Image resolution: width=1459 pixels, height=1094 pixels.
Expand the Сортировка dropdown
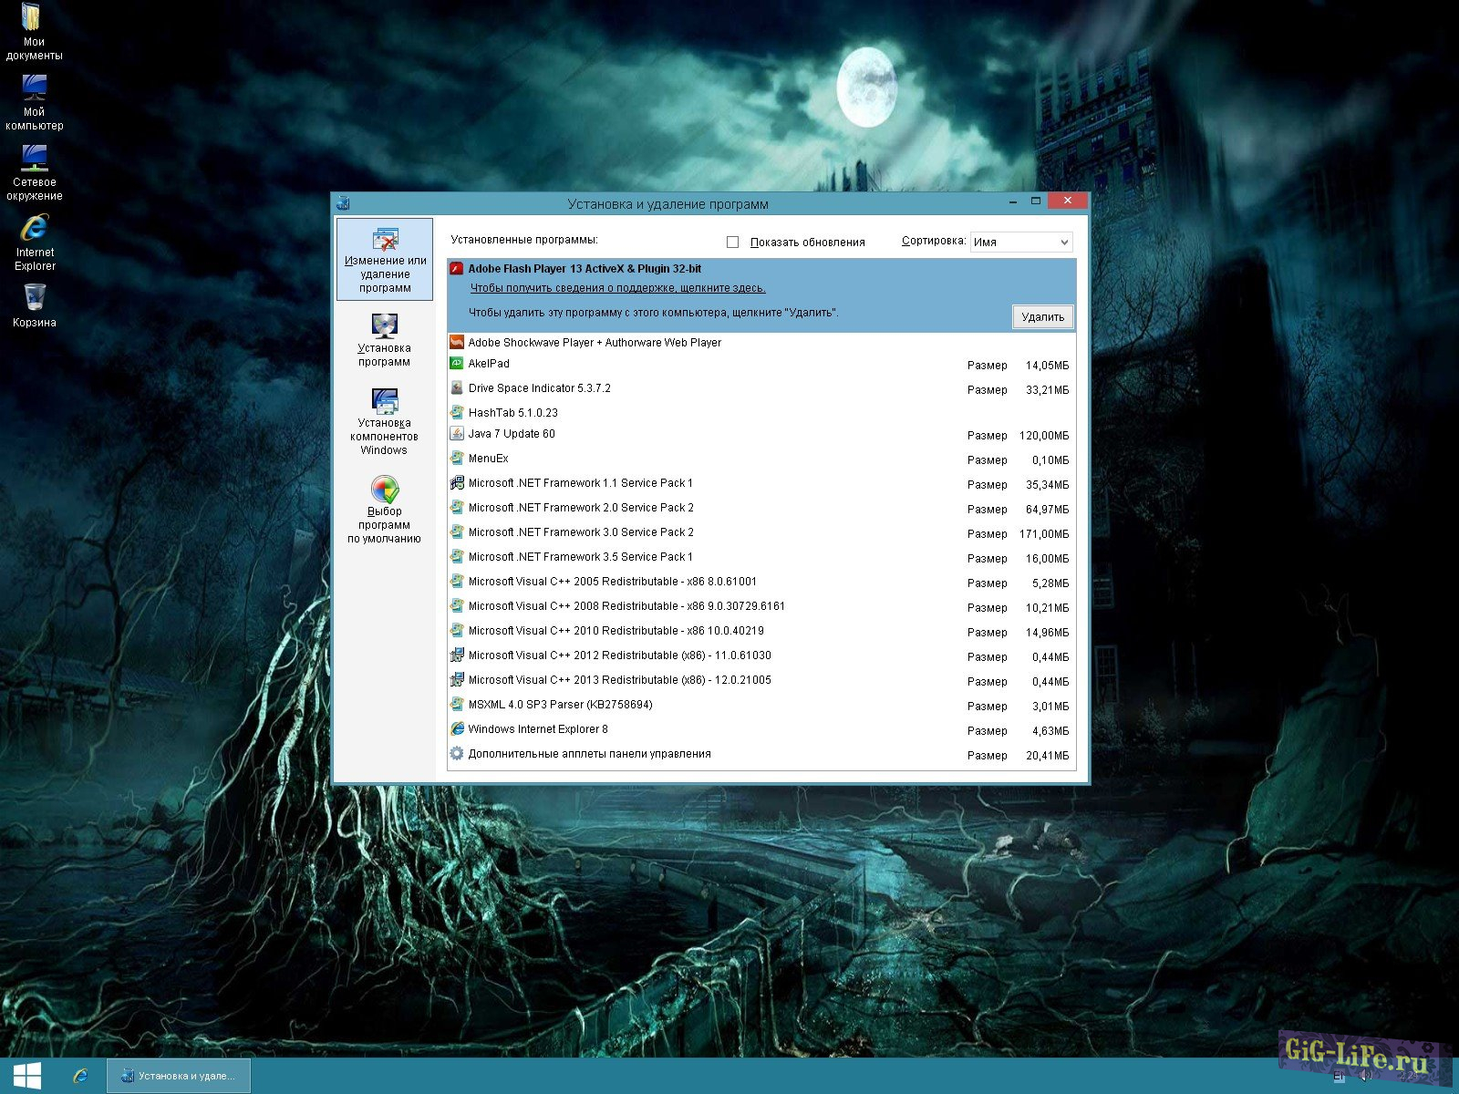click(1020, 243)
